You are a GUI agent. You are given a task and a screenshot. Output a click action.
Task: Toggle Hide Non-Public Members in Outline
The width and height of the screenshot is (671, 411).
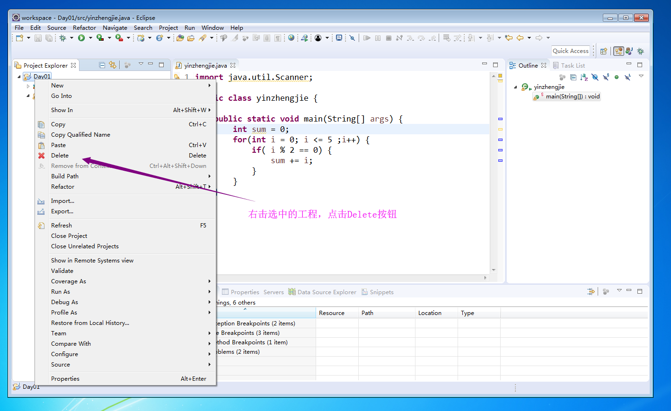pyautogui.click(x=617, y=77)
